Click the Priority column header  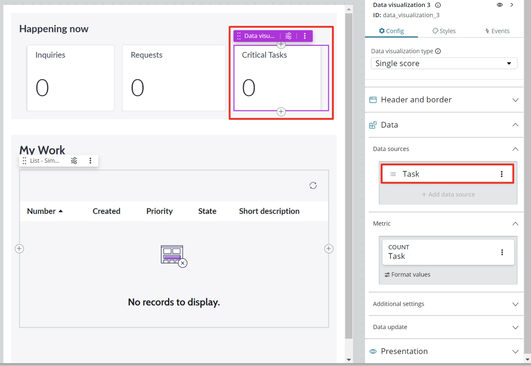click(160, 211)
